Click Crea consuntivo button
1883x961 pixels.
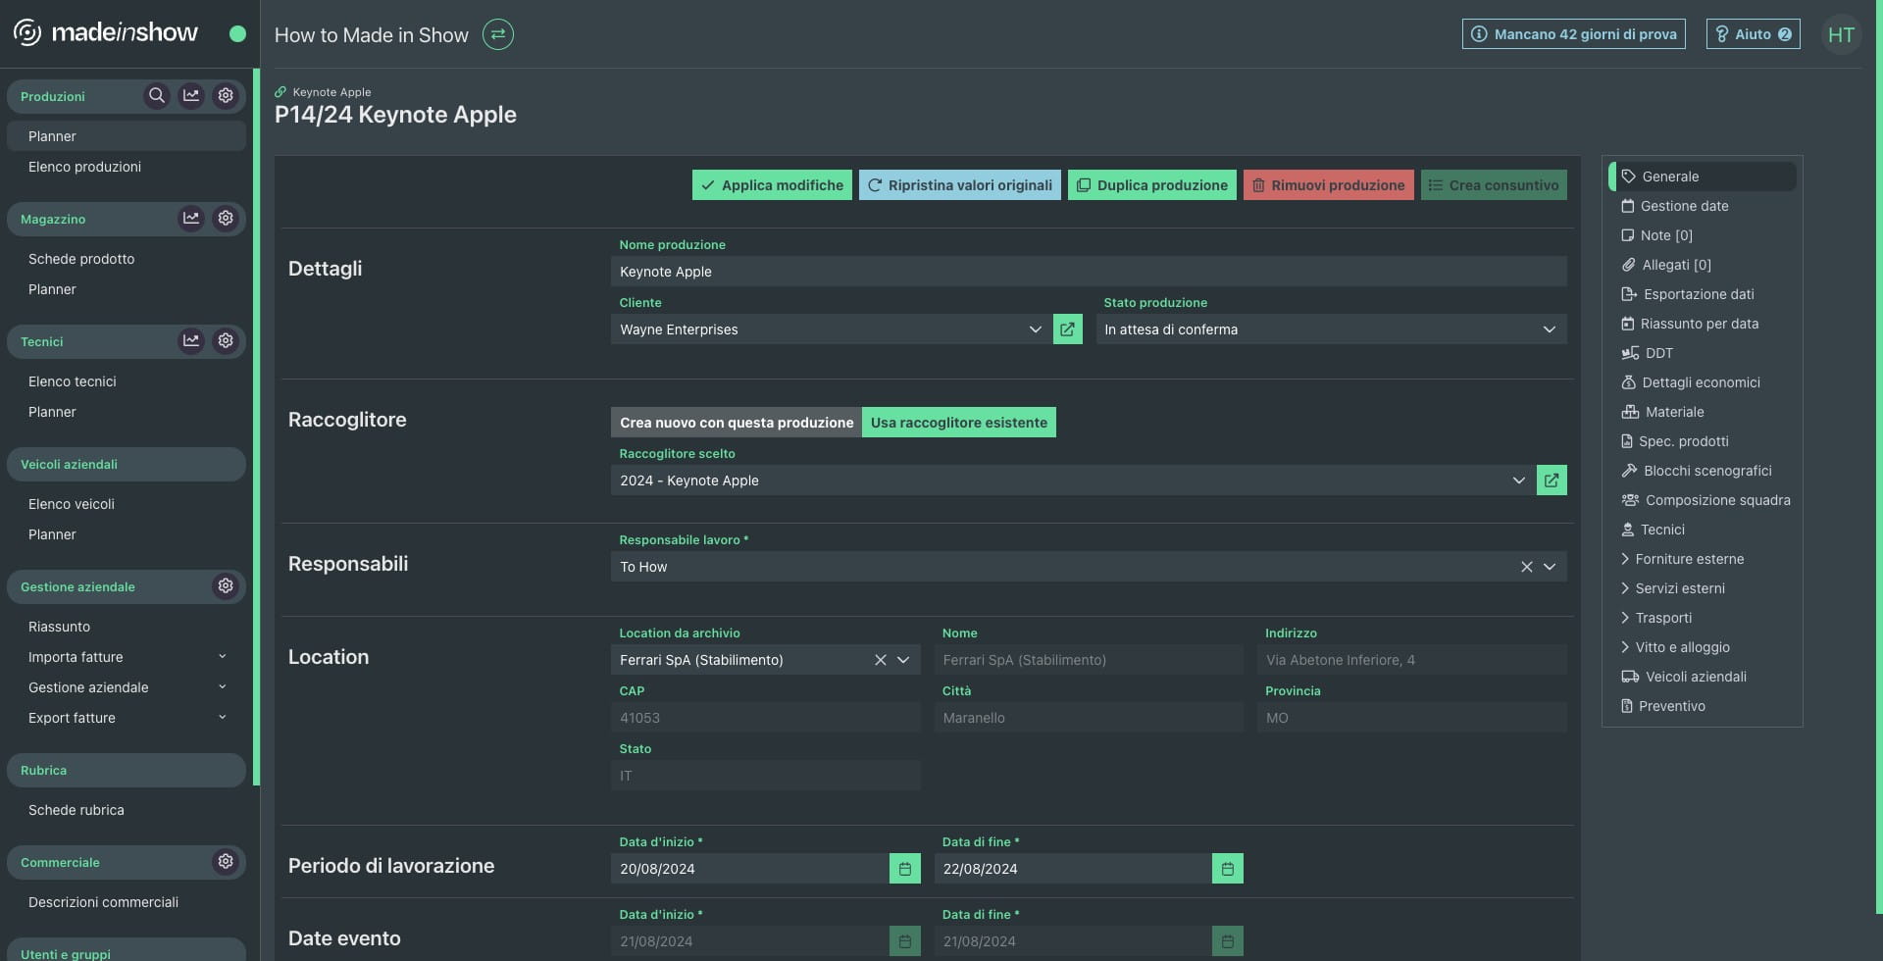coord(1494,185)
